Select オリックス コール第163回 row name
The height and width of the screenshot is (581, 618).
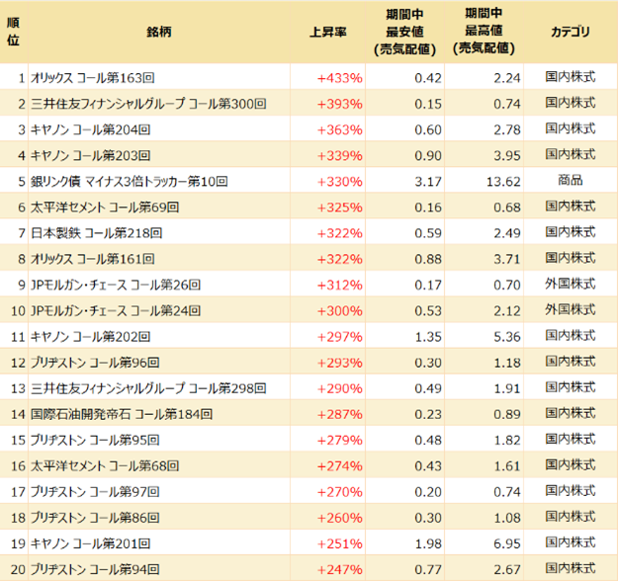click(92, 78)
